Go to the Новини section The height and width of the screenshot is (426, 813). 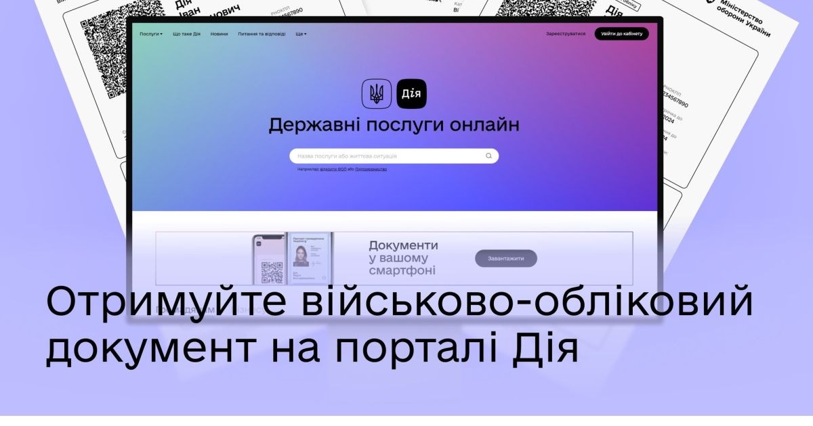[x=219, y=34]
